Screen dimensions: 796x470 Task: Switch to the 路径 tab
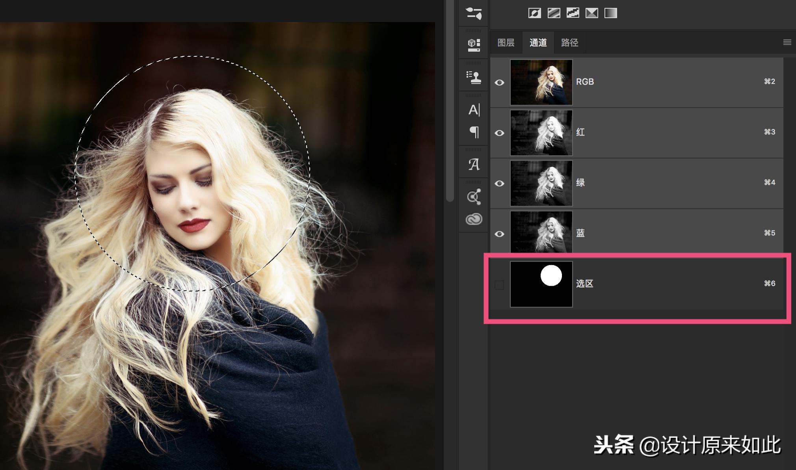[569, 43]
